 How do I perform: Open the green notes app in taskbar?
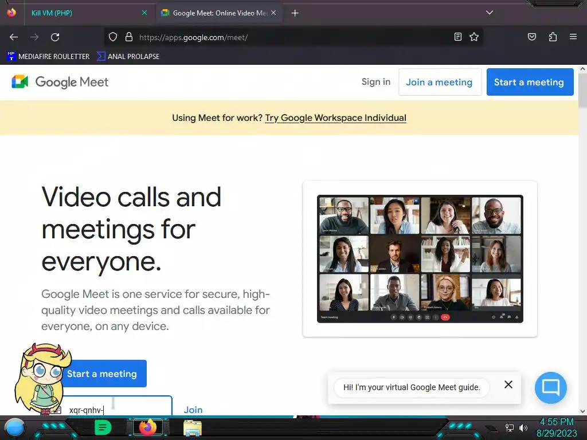[103, 427]
